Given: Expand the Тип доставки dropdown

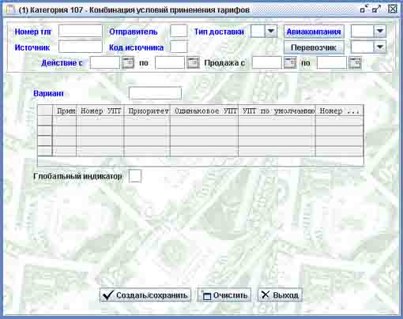Looking at the screenshot, I should click(x=271, y=32).
